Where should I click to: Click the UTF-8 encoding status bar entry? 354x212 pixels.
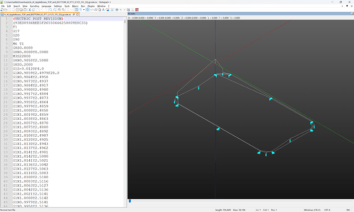click(327, 210)
